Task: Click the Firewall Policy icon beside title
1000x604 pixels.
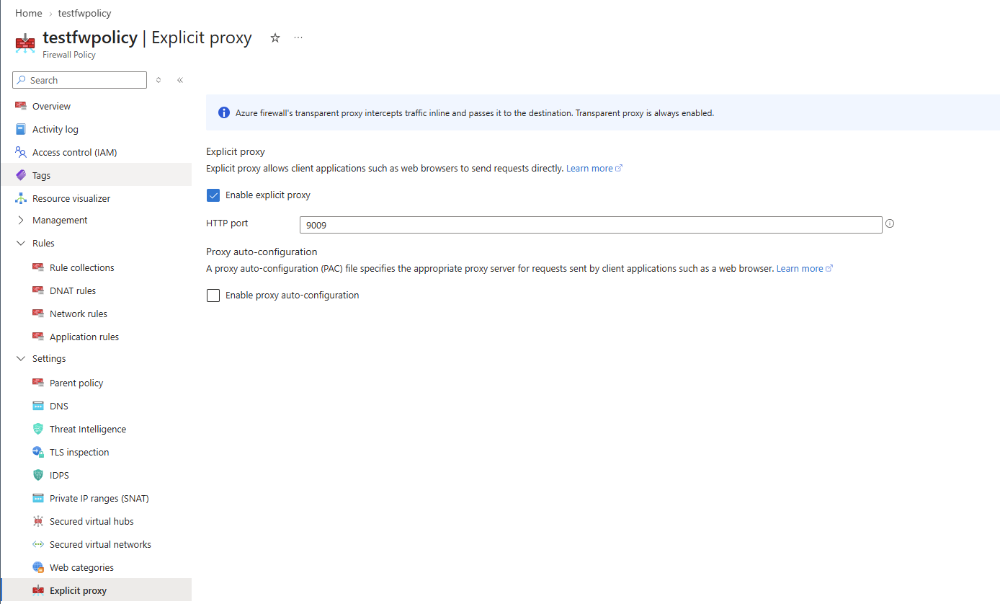Action: [25, 43]
